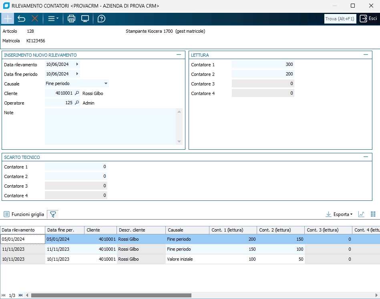
Task: Click the grid's horizontal scrollbar
Action: (111, 295)
